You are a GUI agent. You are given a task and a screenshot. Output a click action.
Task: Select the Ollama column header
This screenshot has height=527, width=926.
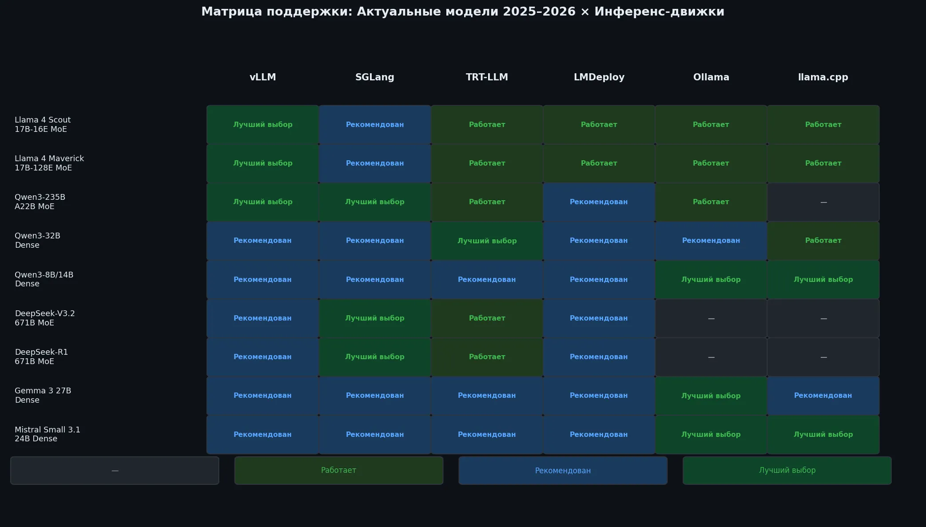point(711,77)
